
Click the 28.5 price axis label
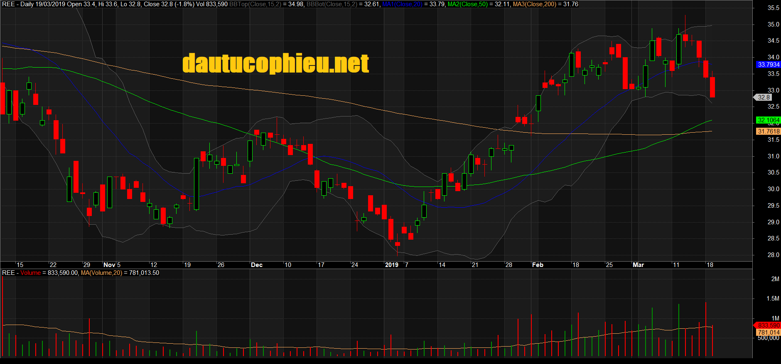click(773, 238)
